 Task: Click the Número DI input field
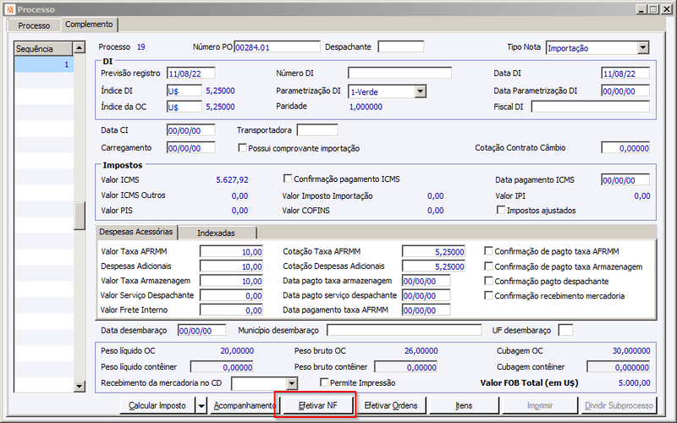[x=399, y=73]
